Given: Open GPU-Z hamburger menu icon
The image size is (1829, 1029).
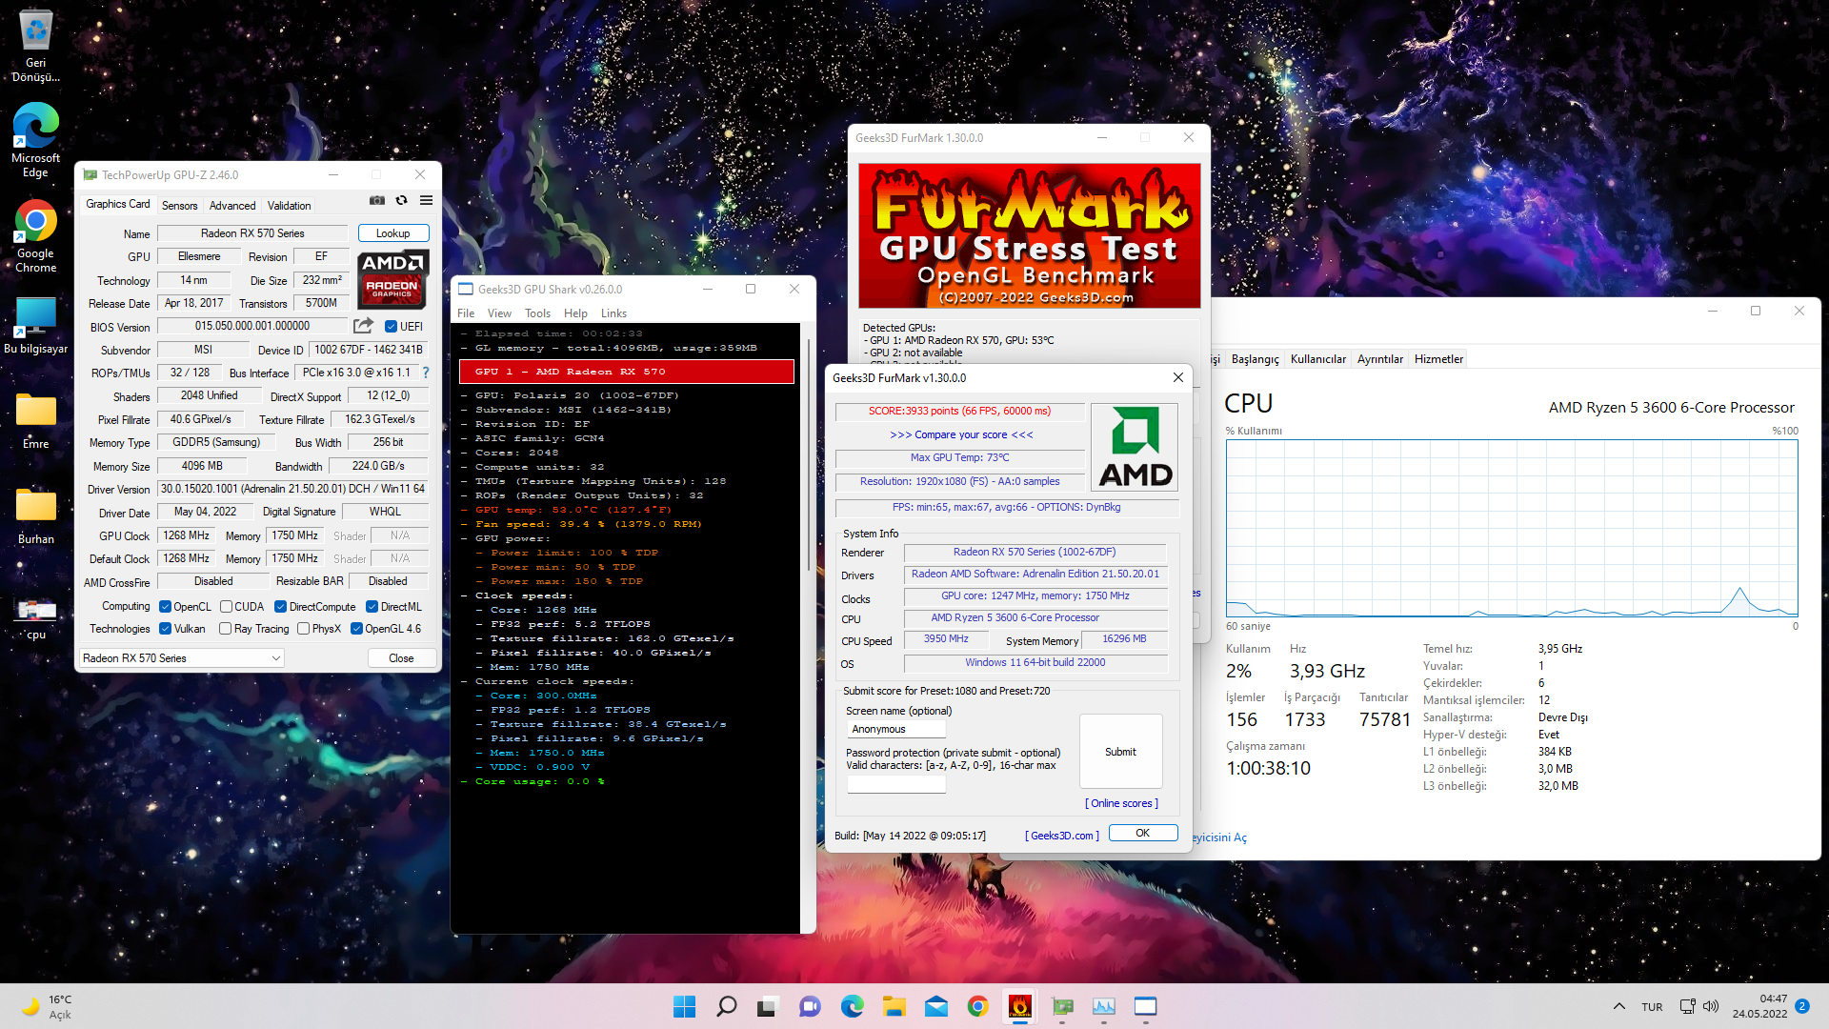Looking at the screenshot, I should (x=426, y=200).
